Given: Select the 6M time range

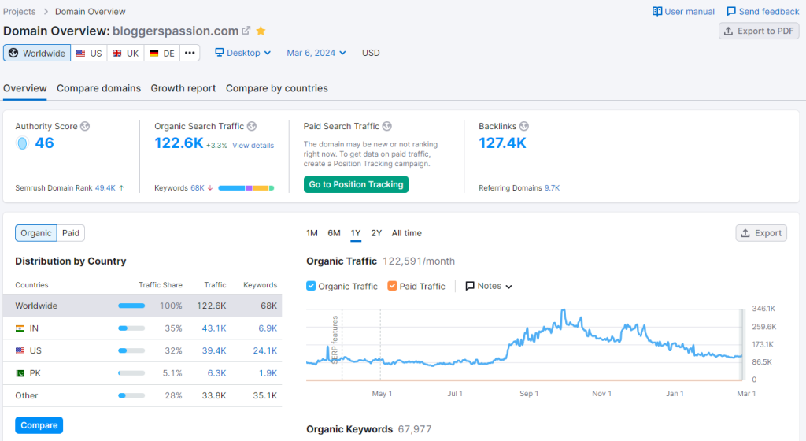Looking at the screenshot, I should pos(334,233).
